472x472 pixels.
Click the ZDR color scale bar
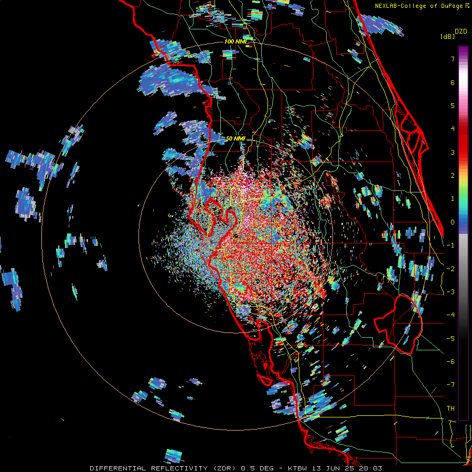pos(463,233)
